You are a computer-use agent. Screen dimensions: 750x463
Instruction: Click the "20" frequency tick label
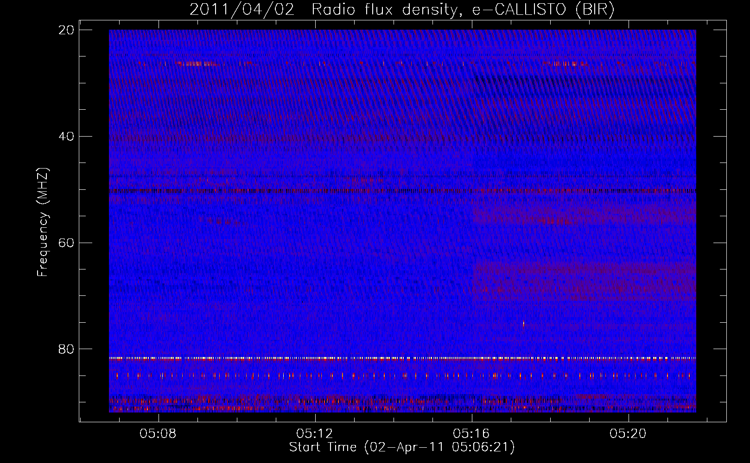pyautogui.click(x=66, y=30)
